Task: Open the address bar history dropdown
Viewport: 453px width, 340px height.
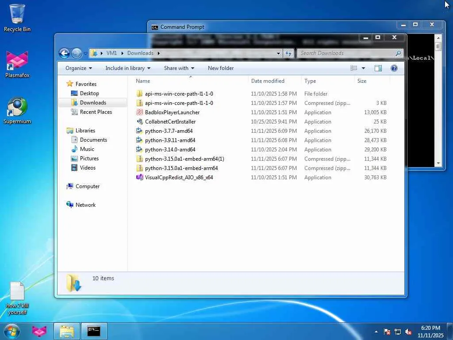Action: [x=278, y=53]
